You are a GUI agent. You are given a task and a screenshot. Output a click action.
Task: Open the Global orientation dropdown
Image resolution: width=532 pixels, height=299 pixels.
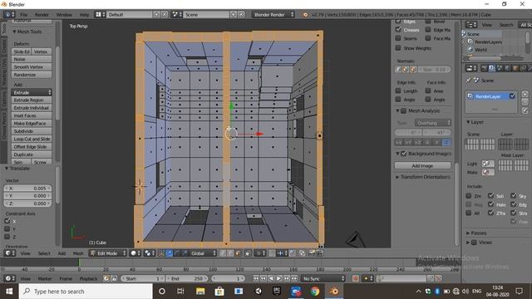pos(203,253)
